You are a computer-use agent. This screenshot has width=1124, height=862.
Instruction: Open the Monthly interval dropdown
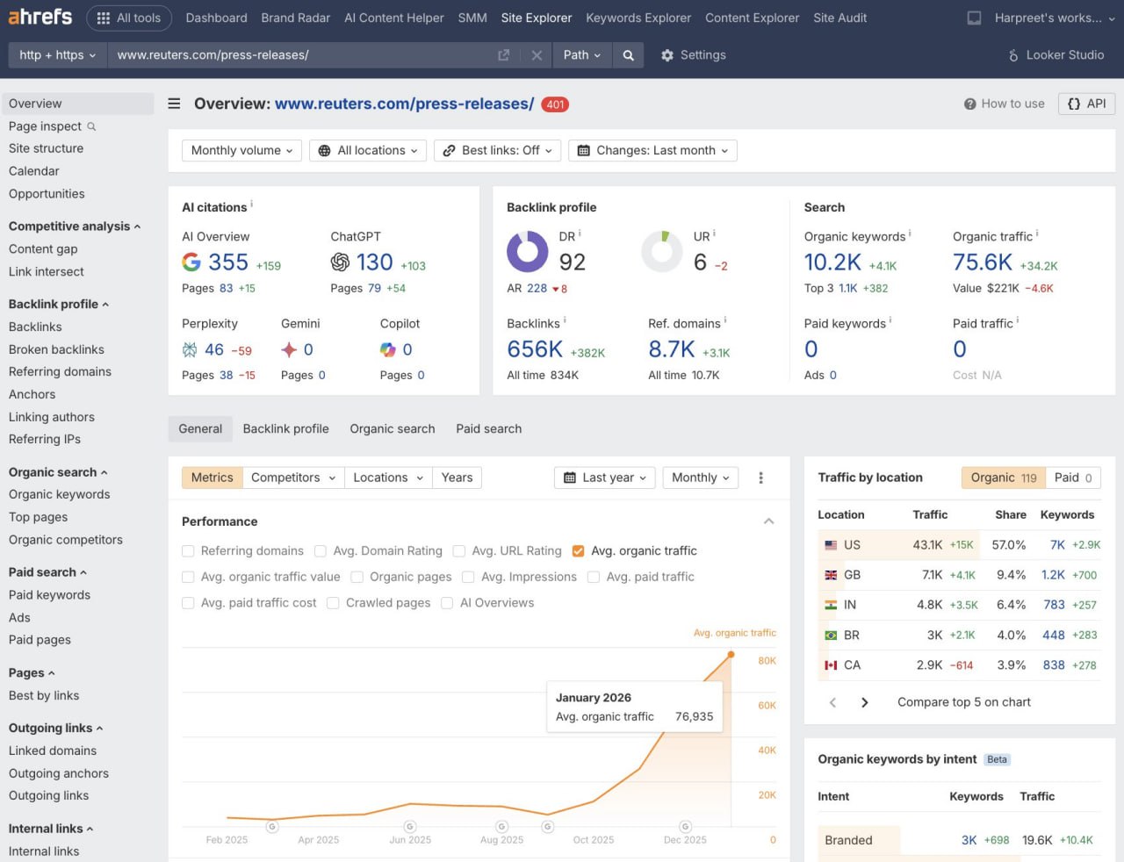tap(700, 478)
